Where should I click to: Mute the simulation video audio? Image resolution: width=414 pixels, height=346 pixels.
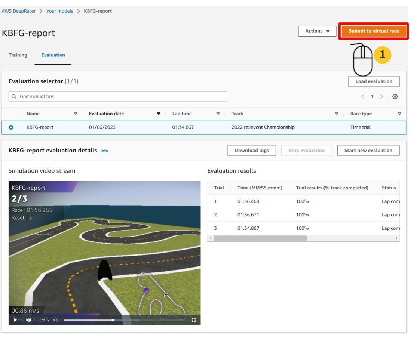coord(28,320)
